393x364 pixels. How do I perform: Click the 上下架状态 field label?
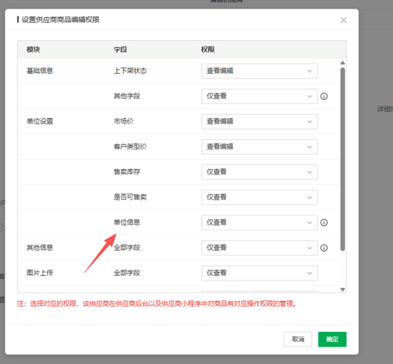pos(130,71)
